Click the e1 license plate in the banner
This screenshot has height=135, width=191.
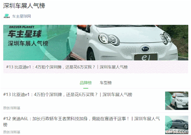point(146,57)
